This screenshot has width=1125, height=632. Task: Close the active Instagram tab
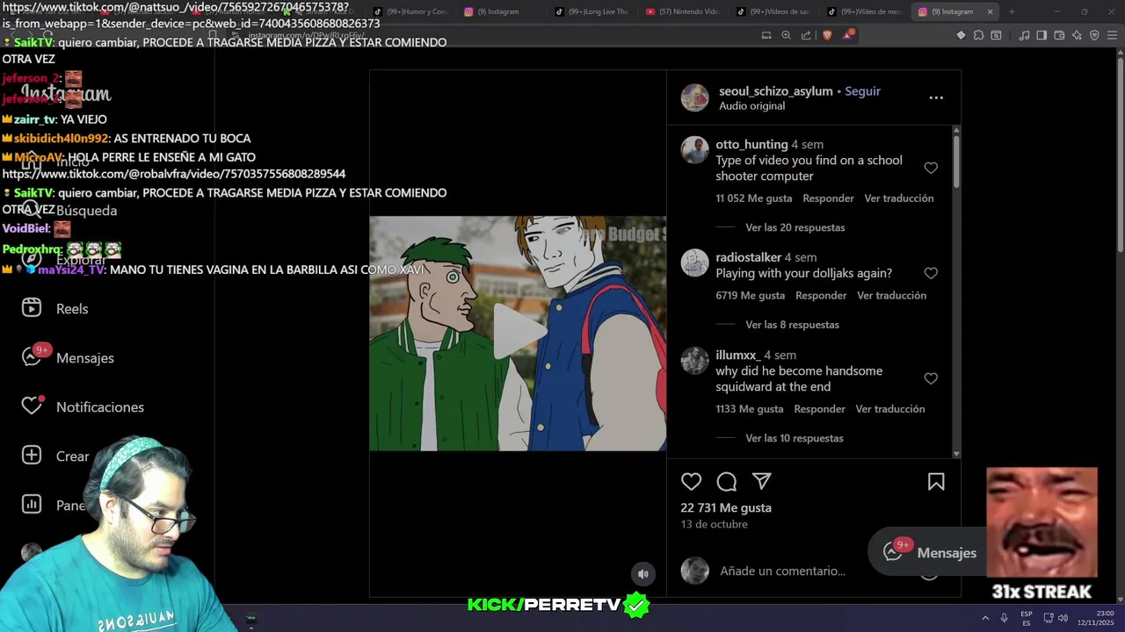pyautogui.click(x=990, y=11)
